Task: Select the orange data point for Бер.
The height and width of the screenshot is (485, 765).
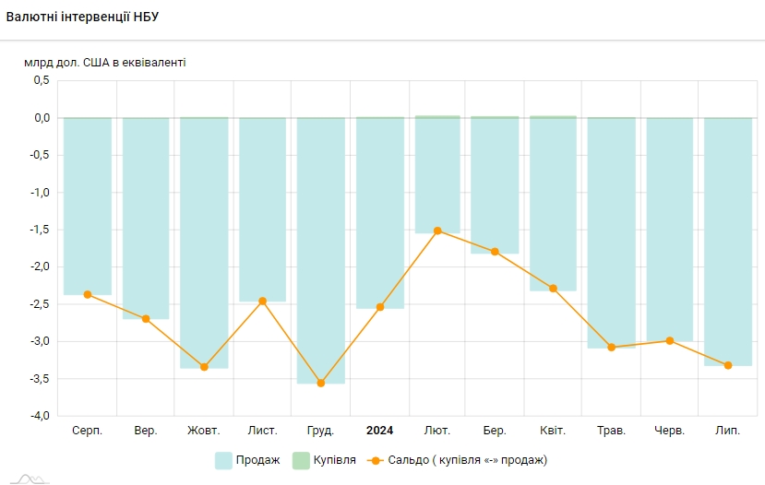Action: click(495, 252)
